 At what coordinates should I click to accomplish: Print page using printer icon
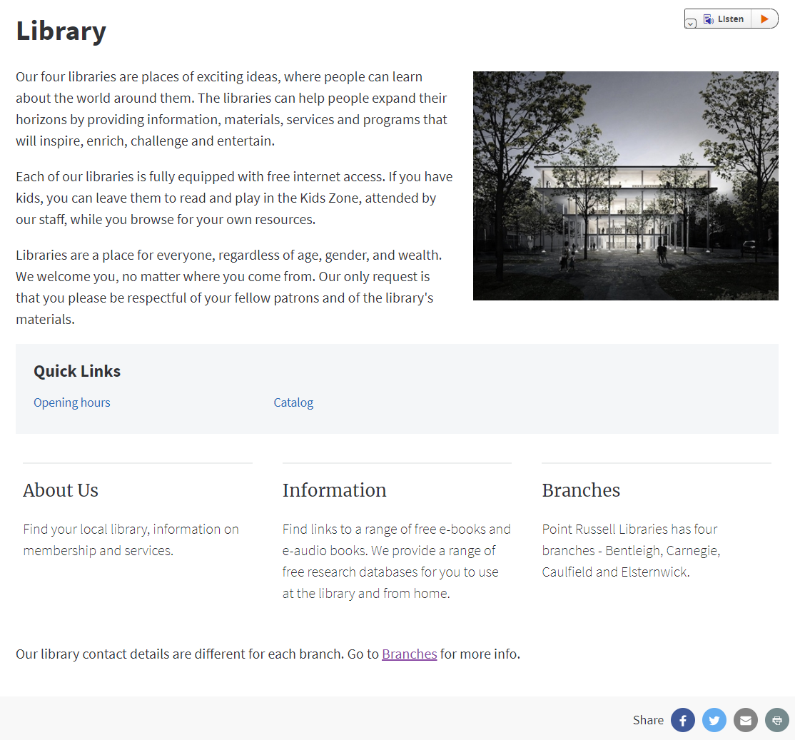(776, 720)
